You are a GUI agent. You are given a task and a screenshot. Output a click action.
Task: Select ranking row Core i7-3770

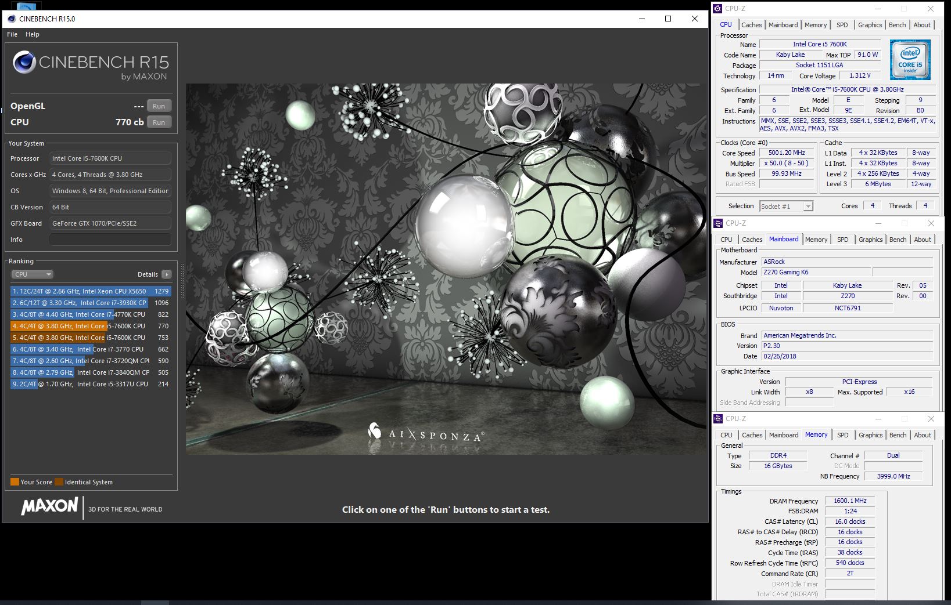[x=91, y=349]
